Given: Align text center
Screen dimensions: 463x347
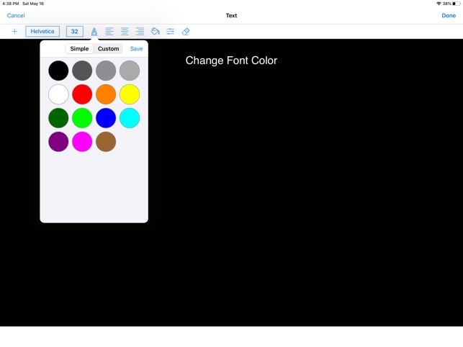Looking at the screenshot, I should (125, 31).
